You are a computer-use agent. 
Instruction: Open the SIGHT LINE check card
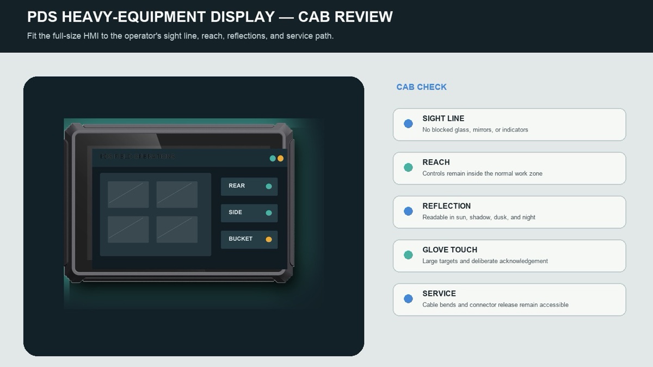[x=509, y=125]
